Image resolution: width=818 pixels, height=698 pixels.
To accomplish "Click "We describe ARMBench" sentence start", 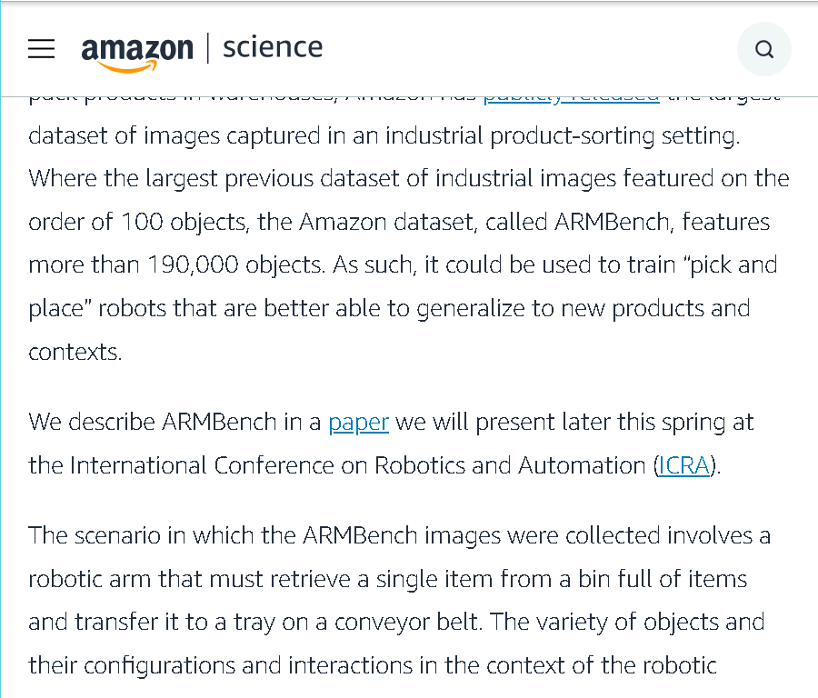I will (153, 422).
